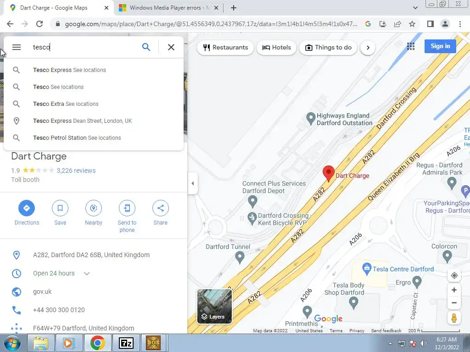Viewport: 470px width, 352px height.
Task: Switch to Windows Media Player errors tab
Action: [x=169, y=8]
